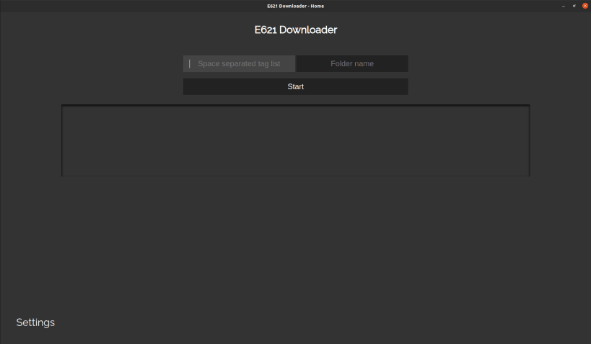Focus the Folder name input
Screen dimensions: 591x344
352,64
